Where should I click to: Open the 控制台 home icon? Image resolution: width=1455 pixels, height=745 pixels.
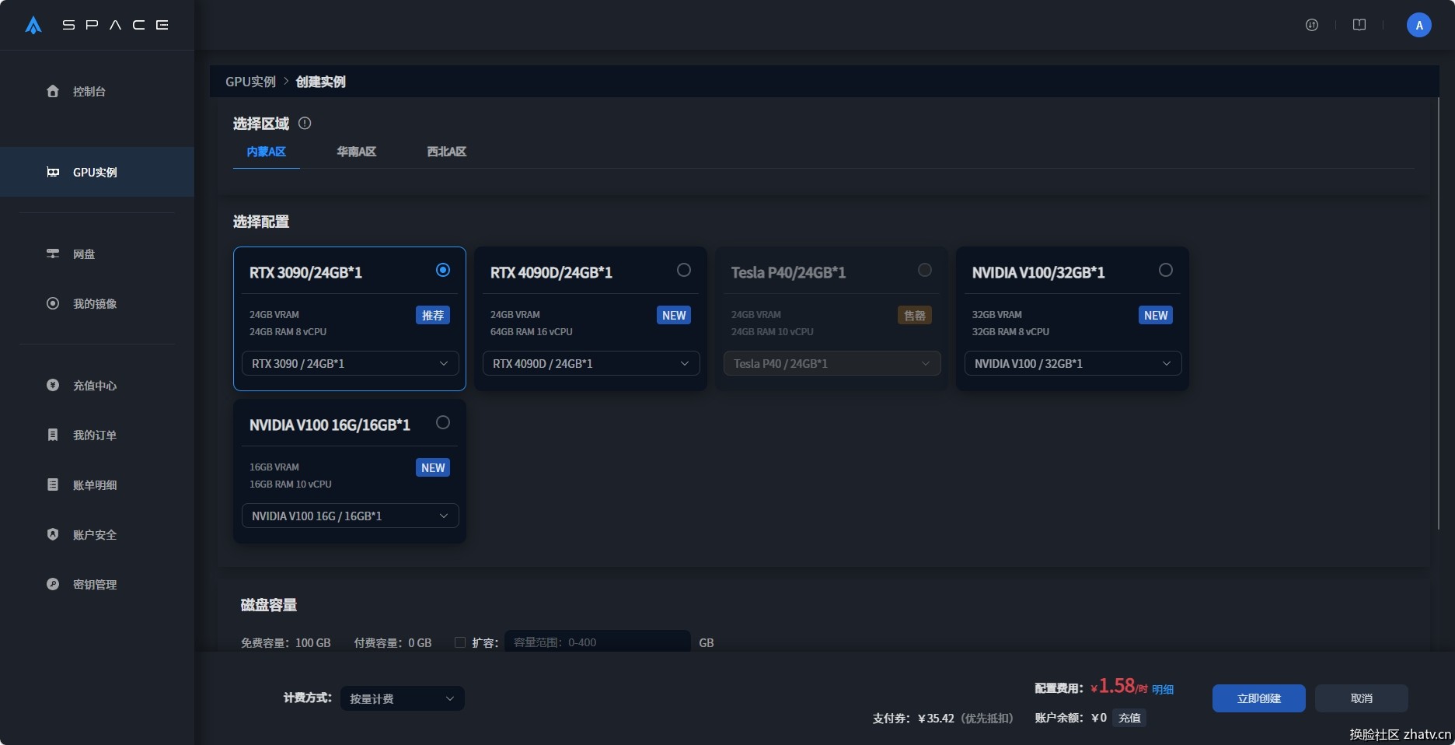pyautogui.click(x=53, y=91)
